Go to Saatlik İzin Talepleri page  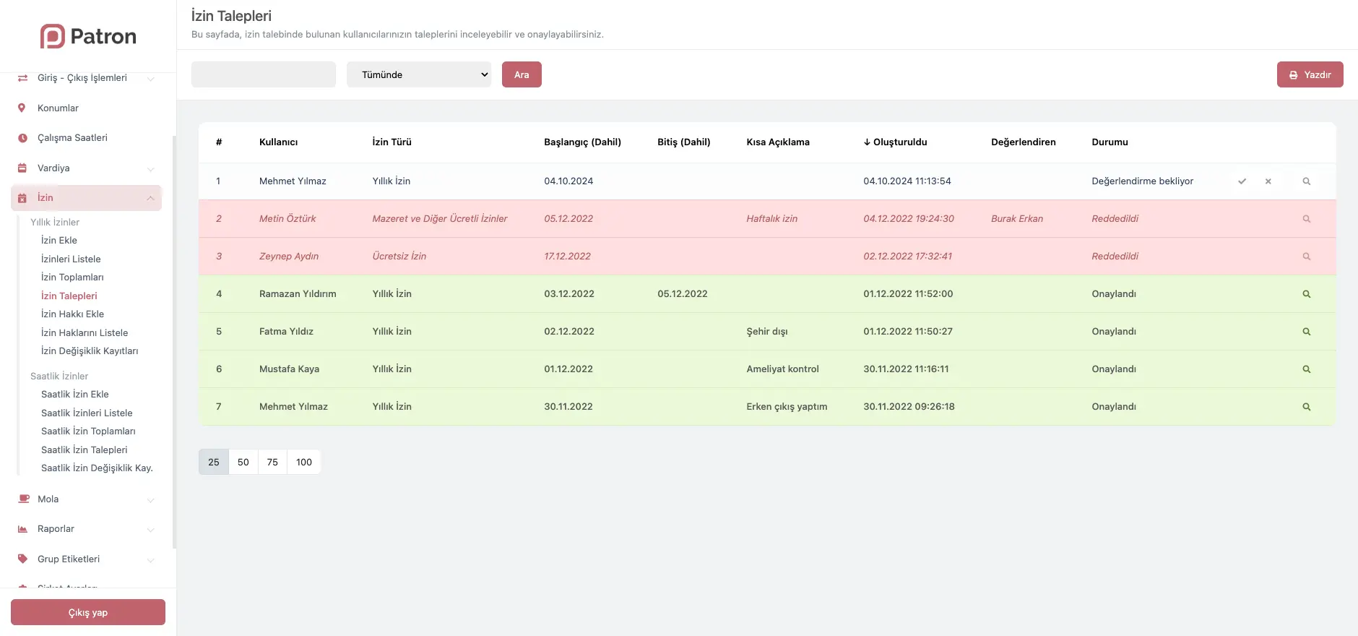[x=84, y=450]
